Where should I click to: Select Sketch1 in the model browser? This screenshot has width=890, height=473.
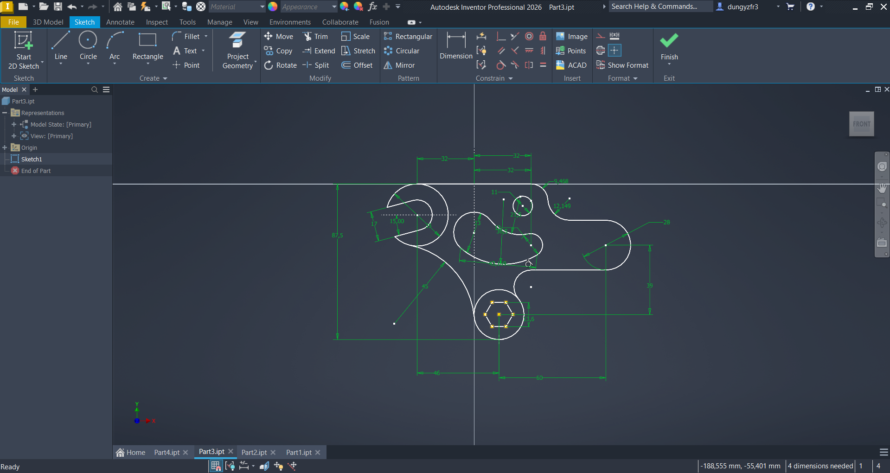tap(32, 159)
